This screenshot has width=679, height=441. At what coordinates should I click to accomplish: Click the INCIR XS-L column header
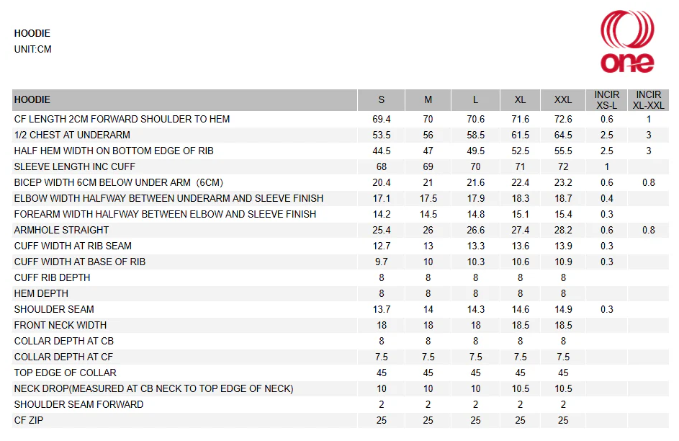point(606,100)
